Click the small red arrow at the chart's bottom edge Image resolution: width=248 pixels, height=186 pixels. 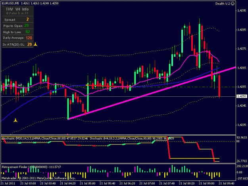click(68, 134)
